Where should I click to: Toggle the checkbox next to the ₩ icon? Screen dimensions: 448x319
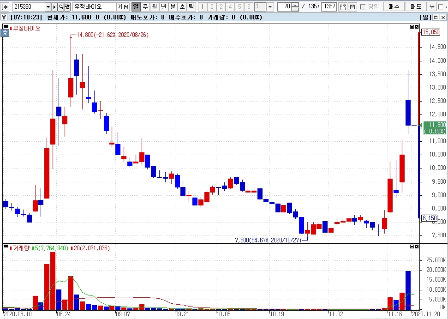coord(440,7)
